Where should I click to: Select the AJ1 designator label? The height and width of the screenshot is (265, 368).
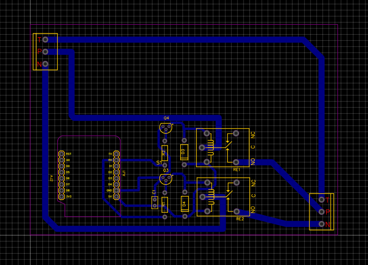pyautogui.click(x=124, y=173)
